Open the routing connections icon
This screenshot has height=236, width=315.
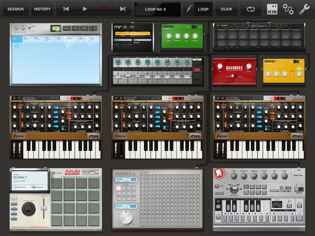click(288, 9)
